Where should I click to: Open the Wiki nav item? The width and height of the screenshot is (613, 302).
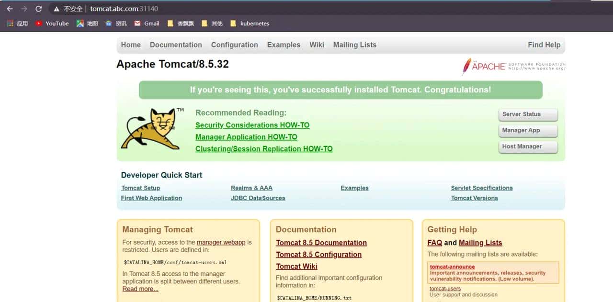tap(317, 45)
